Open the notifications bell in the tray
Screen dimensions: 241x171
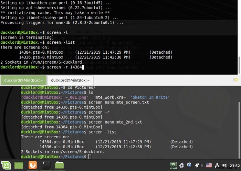[197, 165]
